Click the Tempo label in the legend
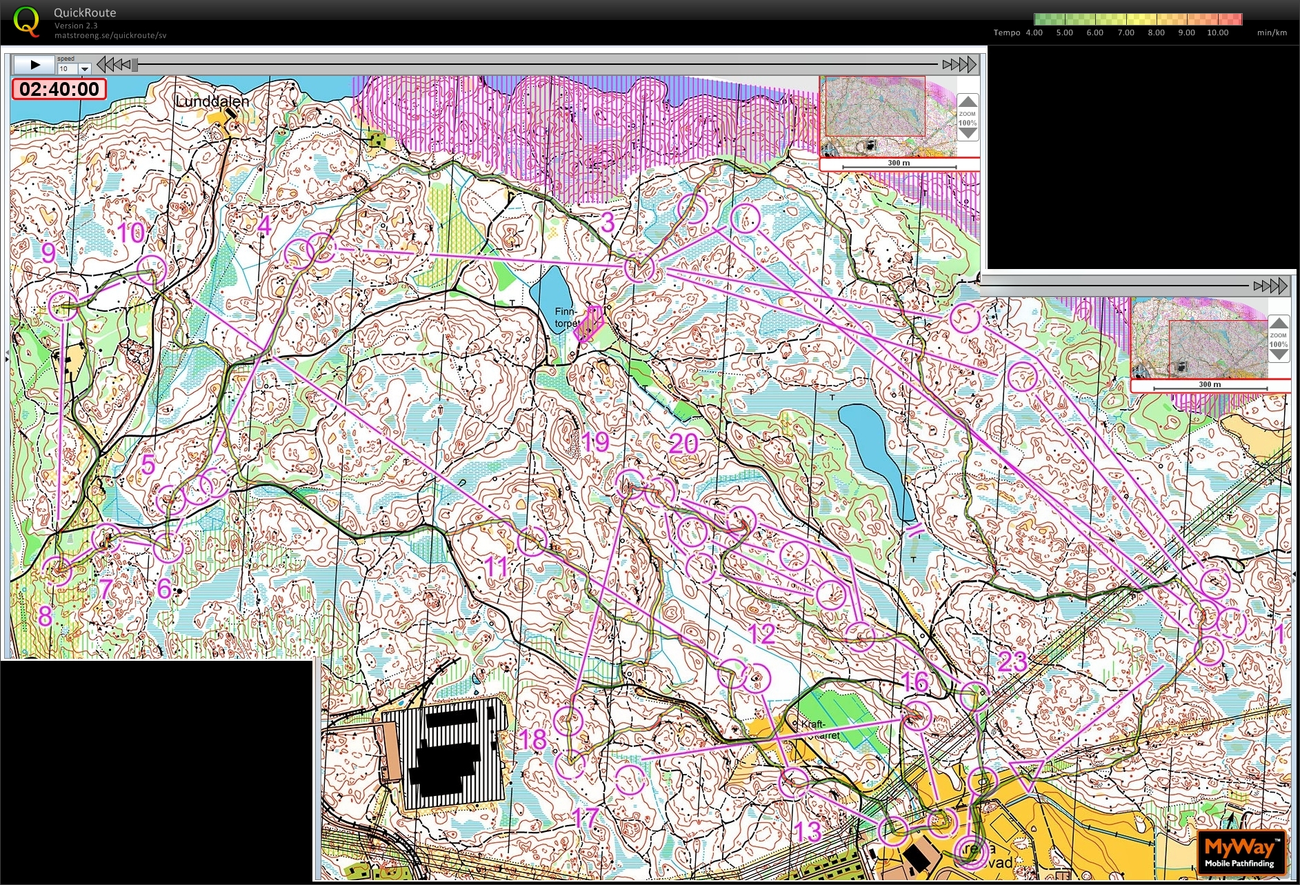Screen dimensions: 1300x885 coord(1007,32)
